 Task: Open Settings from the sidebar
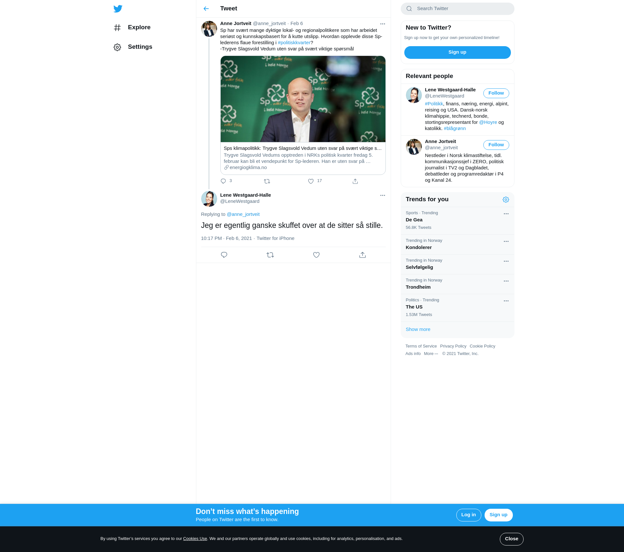click(133, 47)
